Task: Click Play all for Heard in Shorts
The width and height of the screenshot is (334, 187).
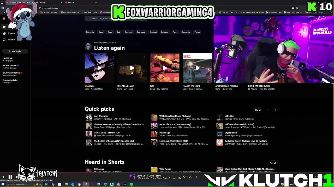Action: [272, 163]
